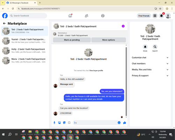Viewport: 175px width, 140px height.
Task: Click the chat scrollbar
Action: click(126, 81)
